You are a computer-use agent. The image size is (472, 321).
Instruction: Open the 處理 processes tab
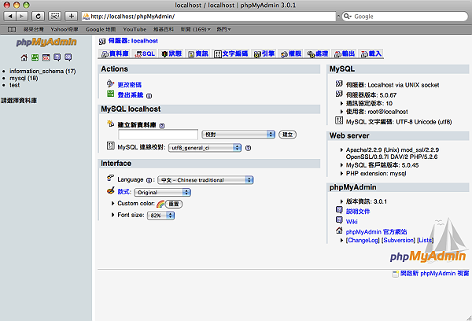click(x=318, y=53)
